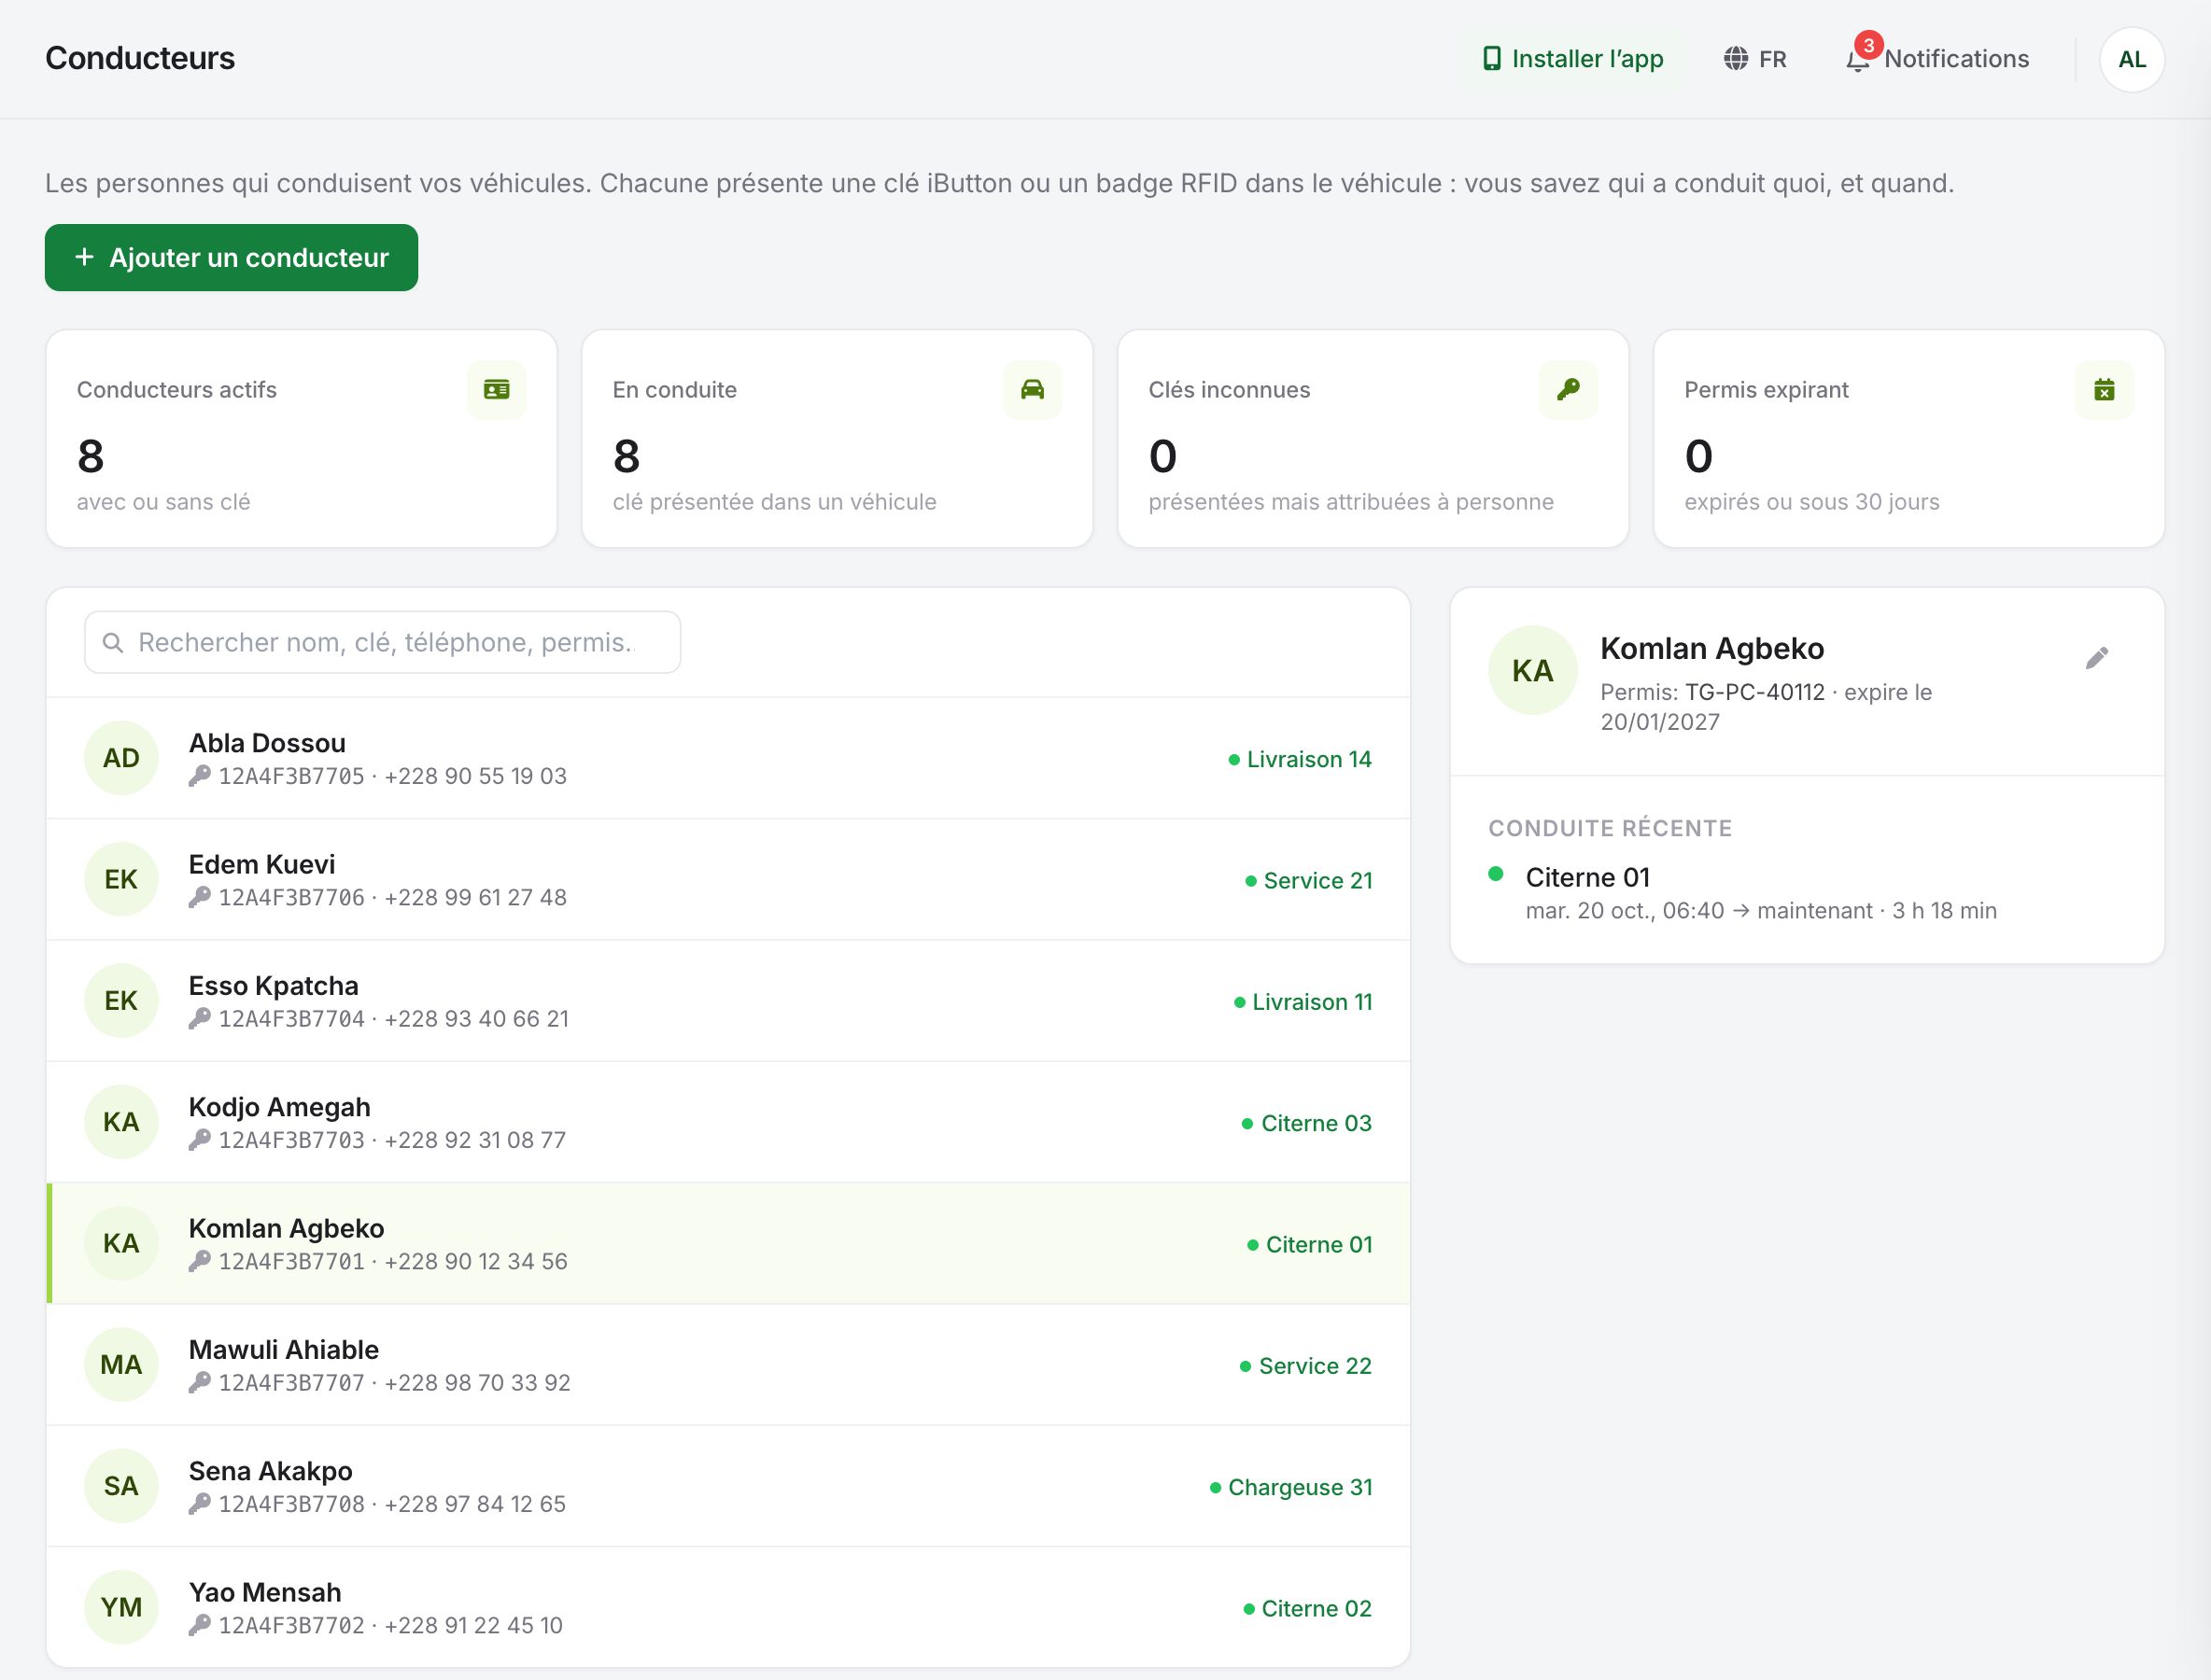Click permit number TG-PC-40112
The width and height of the screenshot is (2211, 1680).
[x=1754, y=692]
